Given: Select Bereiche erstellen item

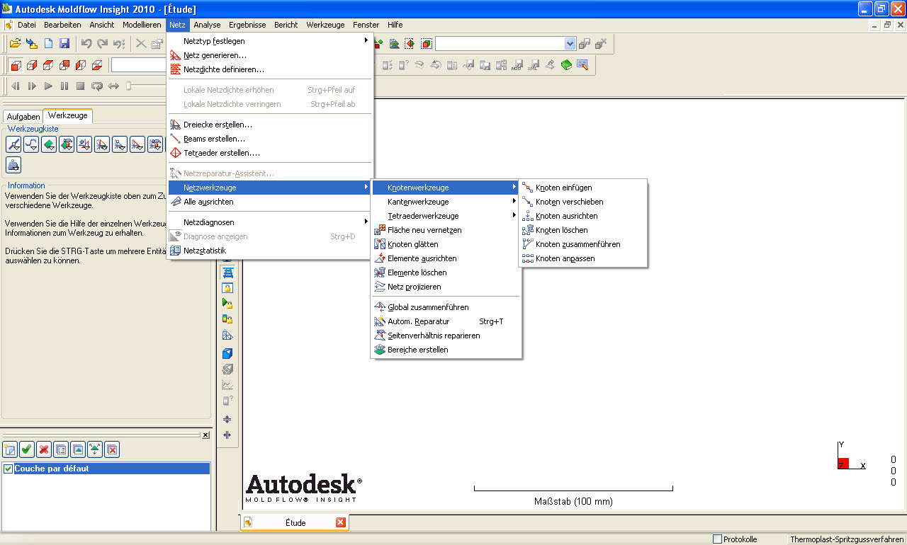Looking at the screenshot, I should coord(446,350).
